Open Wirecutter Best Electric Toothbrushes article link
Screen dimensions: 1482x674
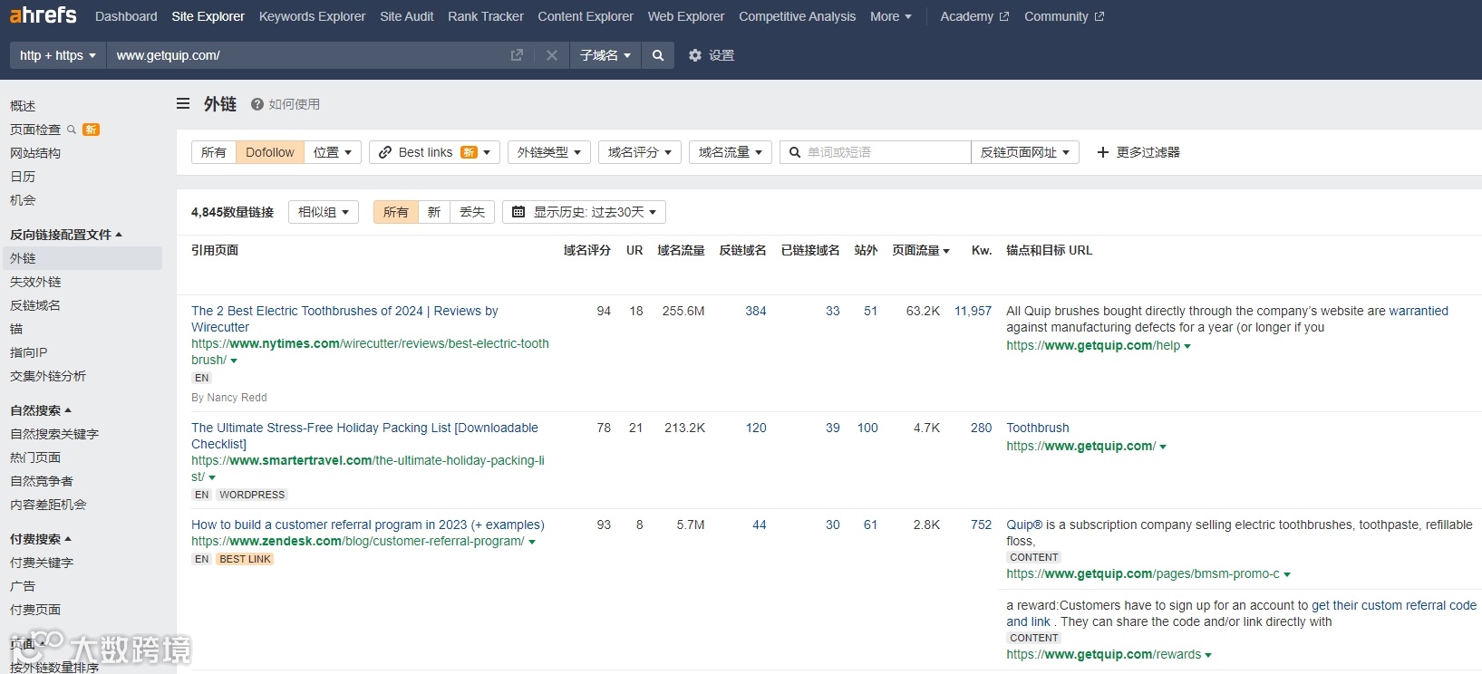[344, 319]
